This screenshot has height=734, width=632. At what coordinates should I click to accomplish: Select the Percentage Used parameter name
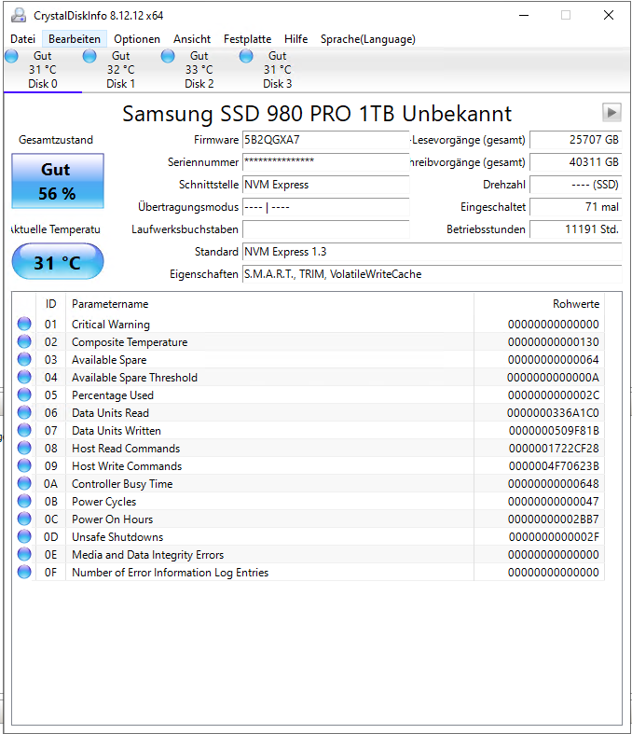tap(113, 395)
